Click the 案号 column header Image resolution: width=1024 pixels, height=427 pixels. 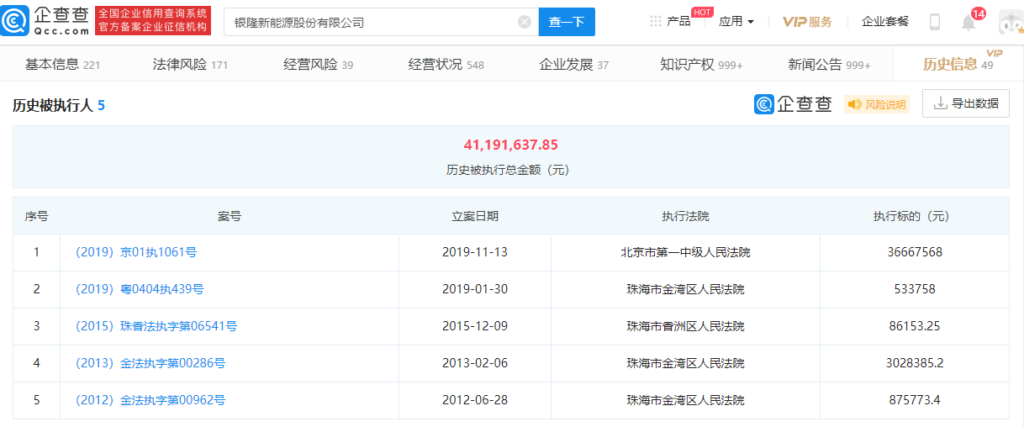tap(230, 216)
